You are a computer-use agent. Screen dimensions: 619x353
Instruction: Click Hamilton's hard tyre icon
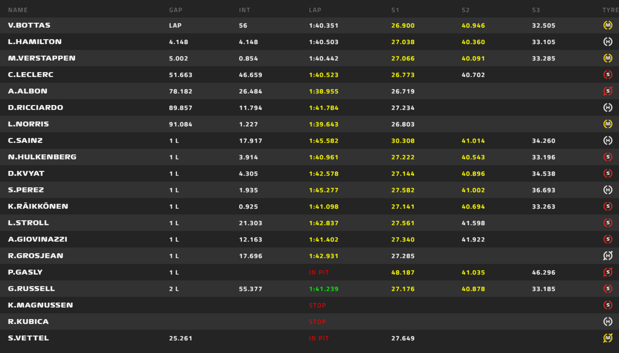[608, 42]
